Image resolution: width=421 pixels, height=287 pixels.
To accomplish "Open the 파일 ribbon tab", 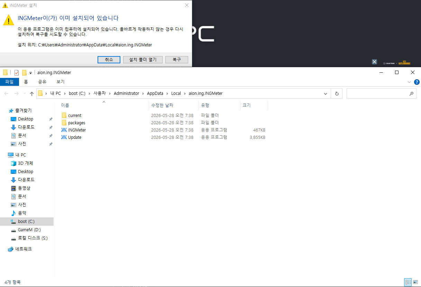I will pos(9,82).
